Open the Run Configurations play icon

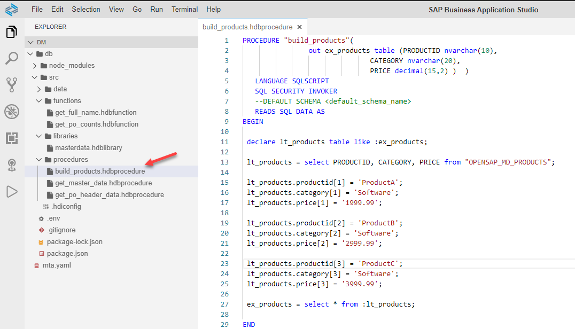click(x=12, y=192)
